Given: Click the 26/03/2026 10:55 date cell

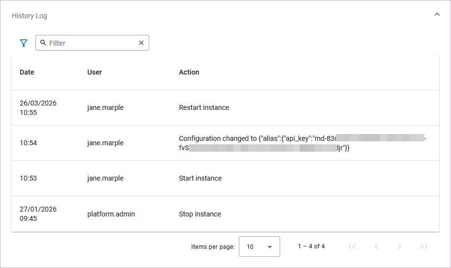Looking at the screenshot, I should pyautogui.click(x=38, y=107).
